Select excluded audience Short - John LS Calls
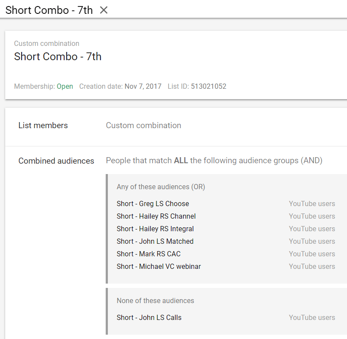The image size is (347, 339). point(149,317)
